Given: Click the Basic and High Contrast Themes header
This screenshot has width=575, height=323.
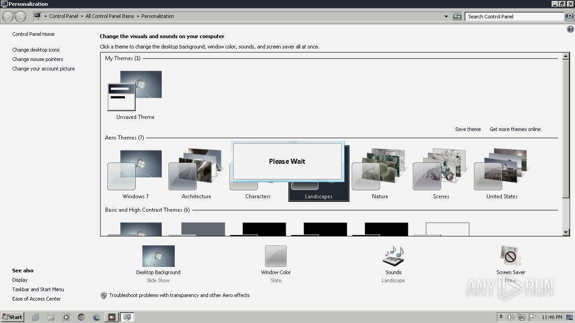Looking at the screenshot, I should (x=147, y=210).
